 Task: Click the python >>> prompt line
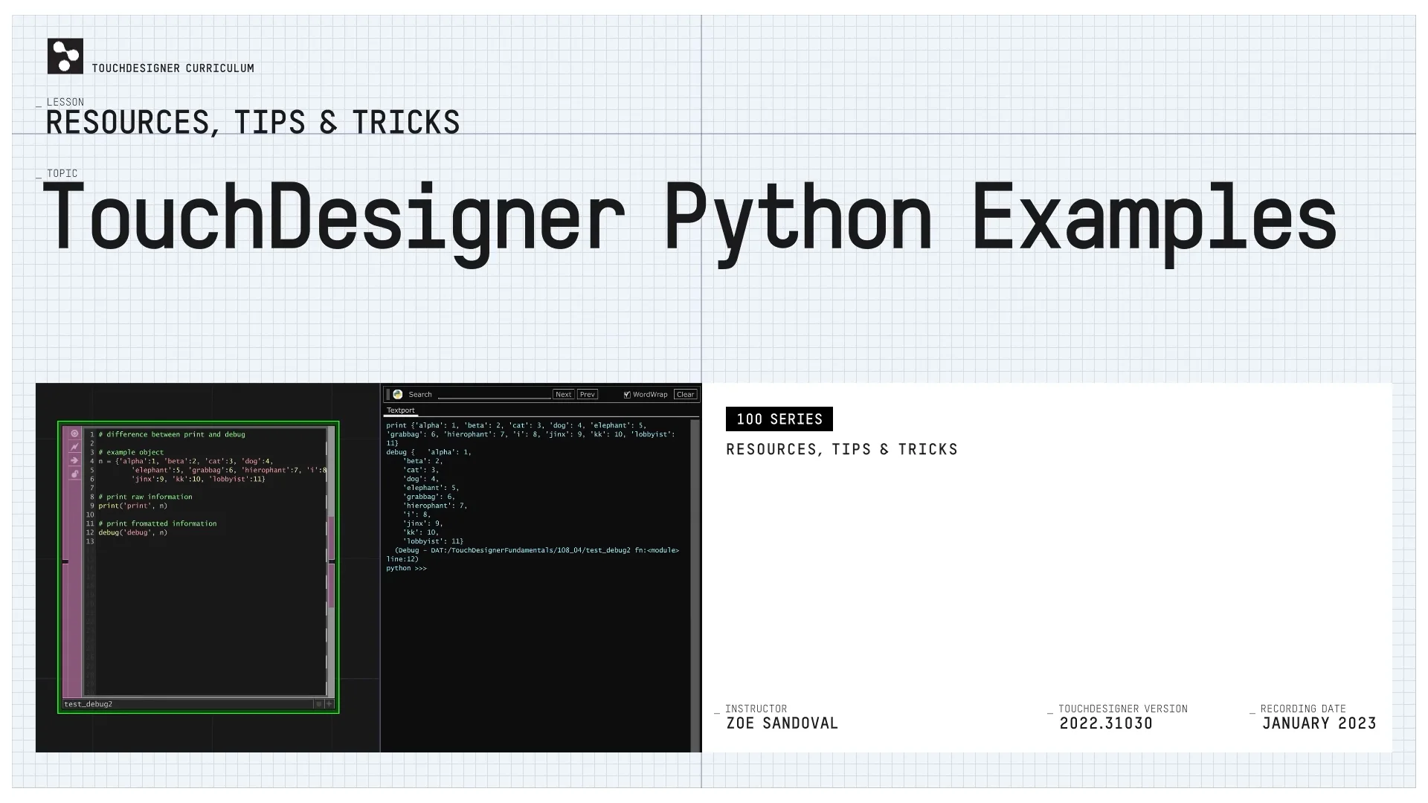[406, 568]
